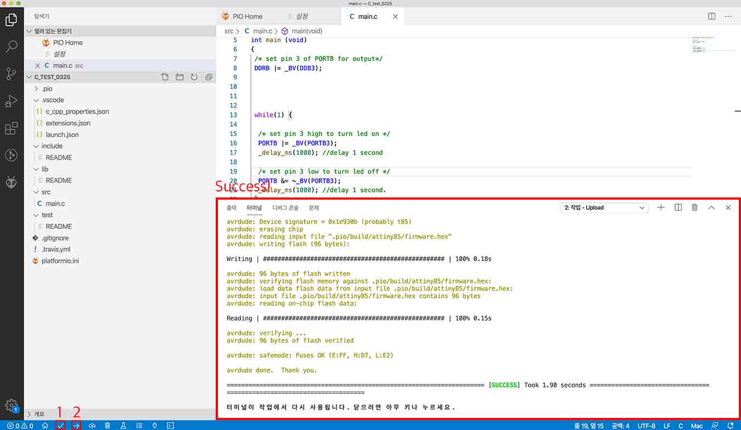The height and width of the screenshot is (430, 741).
Task: Open the PlatformIO alien icon in the activity bar
Action: click(x=11, y=183)
